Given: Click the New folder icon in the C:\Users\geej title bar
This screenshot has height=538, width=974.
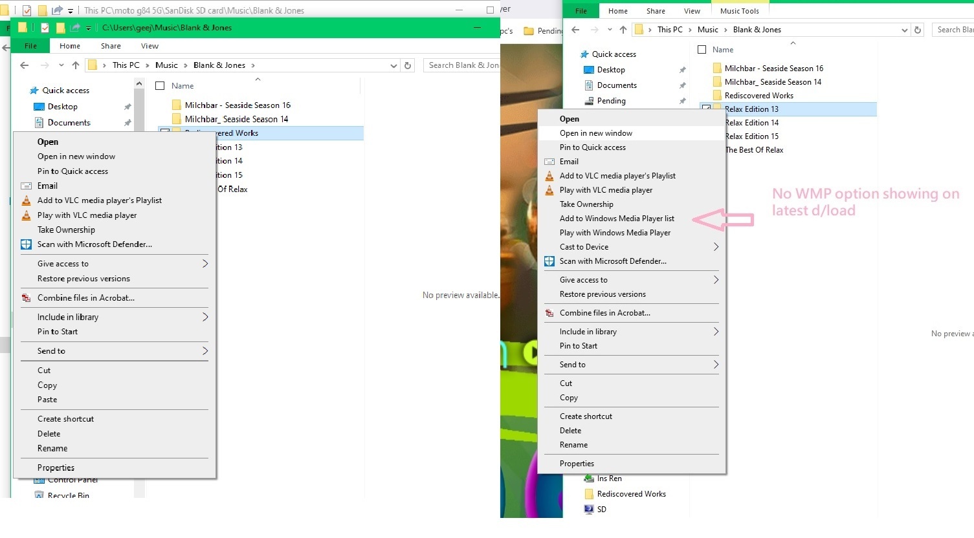Looking at the screenshot, I should pyautogui.click(x=60, y=28).
